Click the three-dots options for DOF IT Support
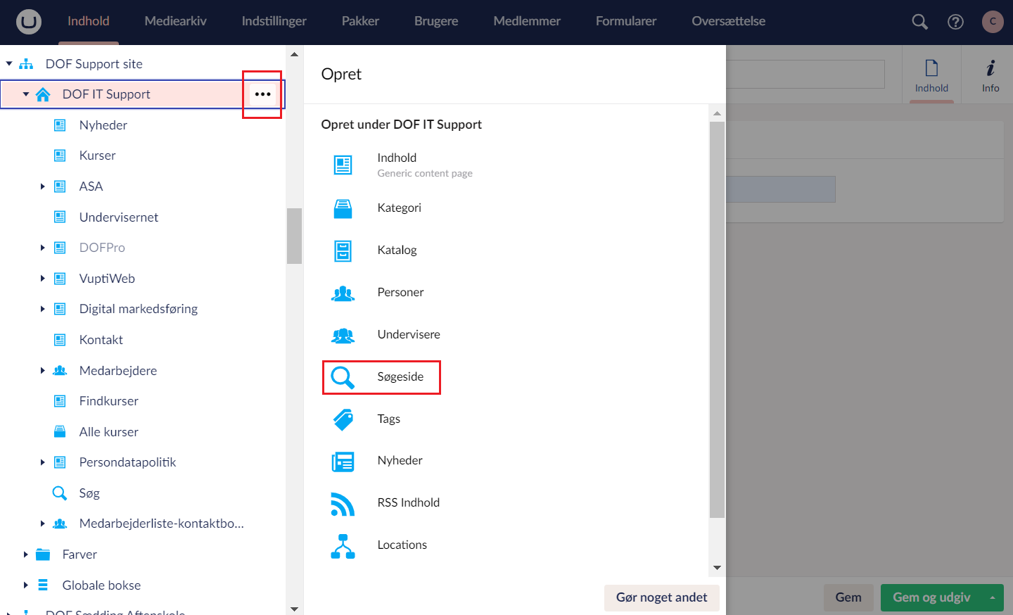This screenshot has width=1013, height=615. coord(262,94)
